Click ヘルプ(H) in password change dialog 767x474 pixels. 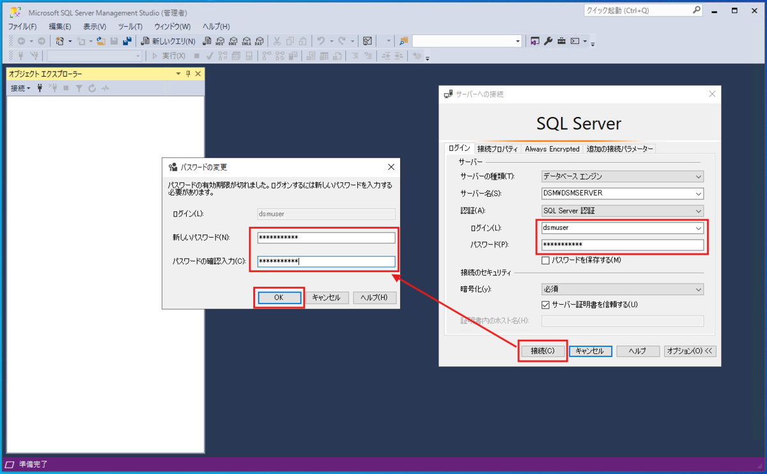(375, 298)
